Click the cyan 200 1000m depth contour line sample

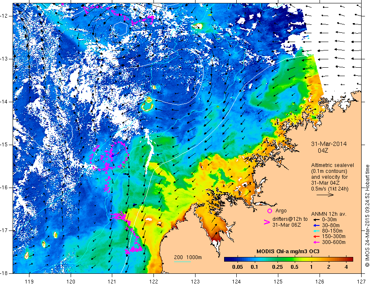point(182,262)
